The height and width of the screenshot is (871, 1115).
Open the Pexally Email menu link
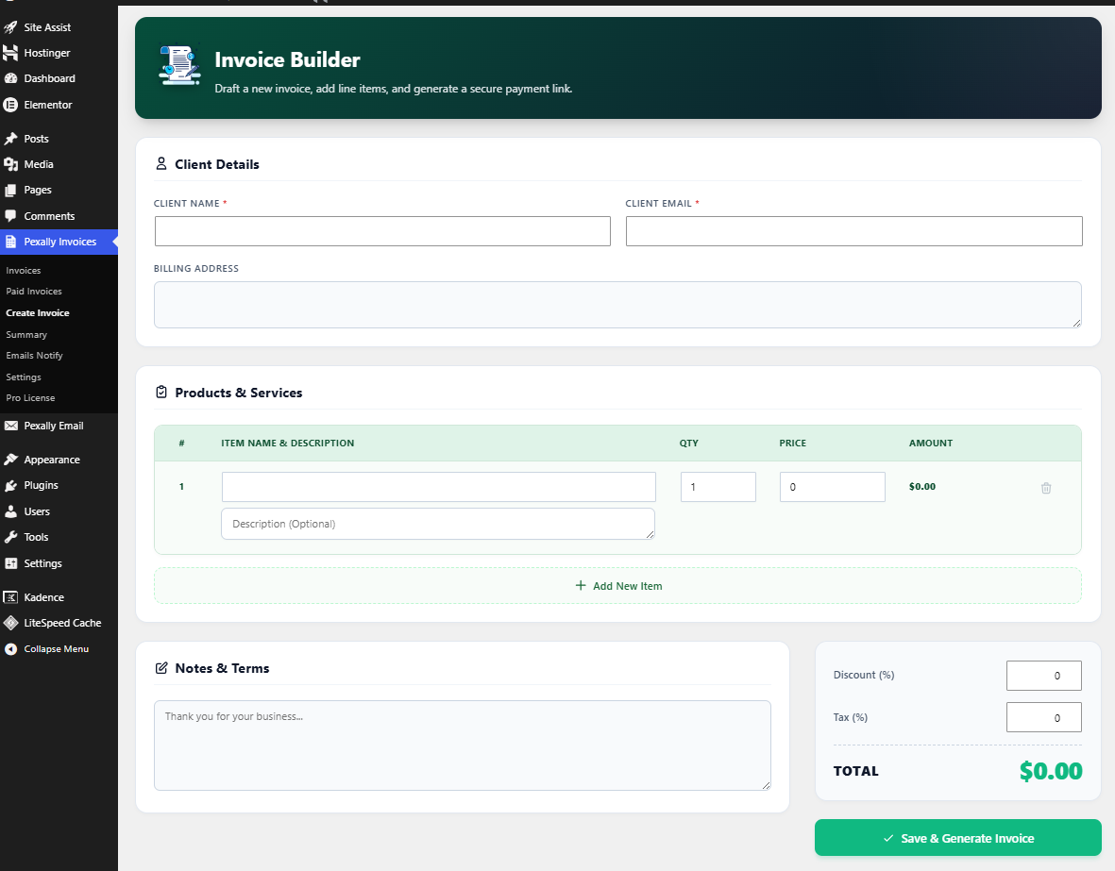[x=54, y=426]
